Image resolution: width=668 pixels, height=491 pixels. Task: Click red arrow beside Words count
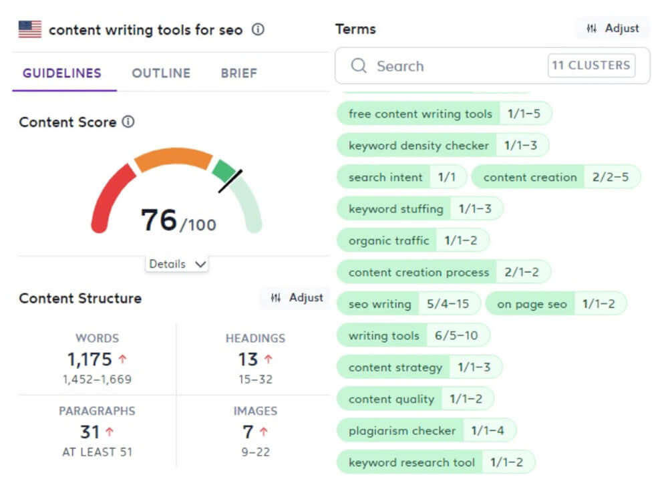point(123,359)
